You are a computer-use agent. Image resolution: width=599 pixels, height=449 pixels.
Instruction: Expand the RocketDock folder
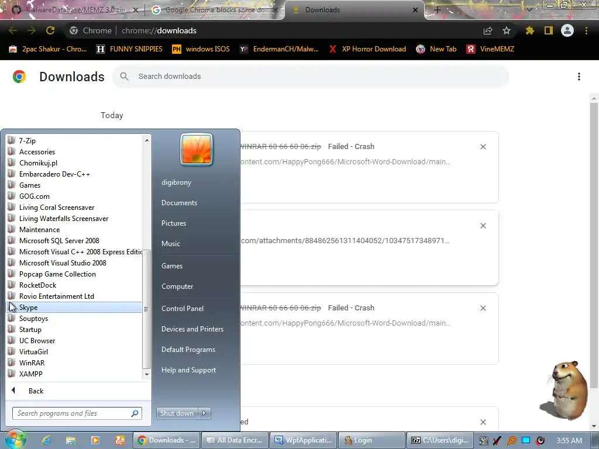pos(74,285)
